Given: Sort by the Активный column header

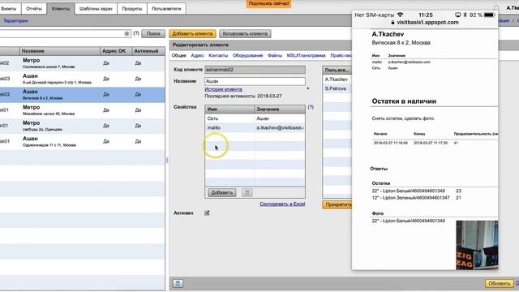Looking at the screenshot, I should [148, 51].
